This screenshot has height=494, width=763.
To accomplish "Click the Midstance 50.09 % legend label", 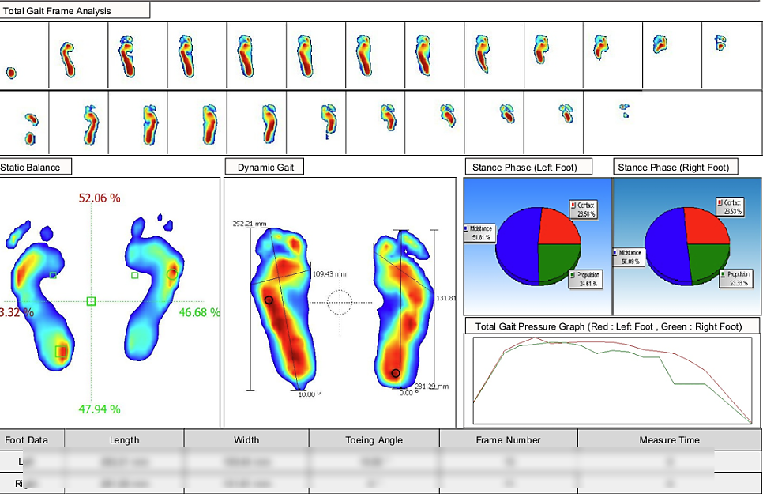I will (x=629, y=257).
